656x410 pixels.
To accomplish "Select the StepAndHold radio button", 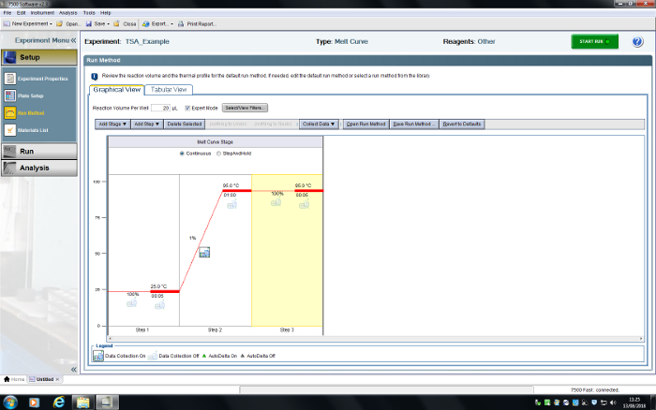I will [x=220, y=153].
